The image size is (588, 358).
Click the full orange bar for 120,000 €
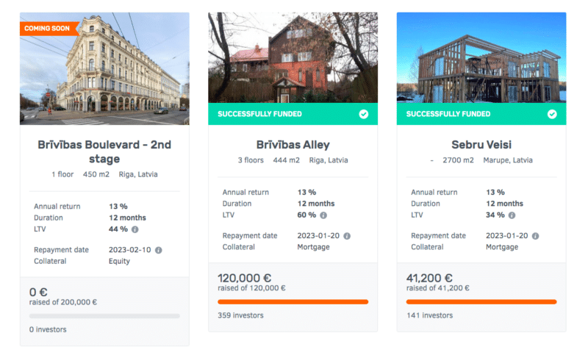click(x=293, y=301)
